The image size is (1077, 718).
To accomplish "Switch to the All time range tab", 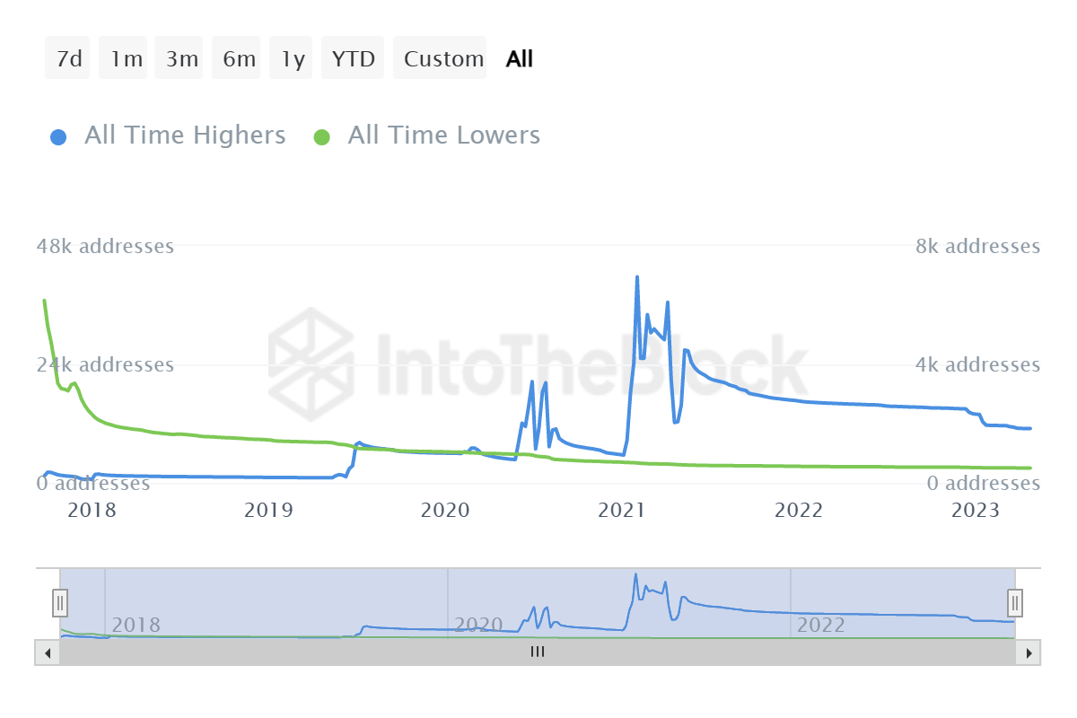I will click(518, 57).
